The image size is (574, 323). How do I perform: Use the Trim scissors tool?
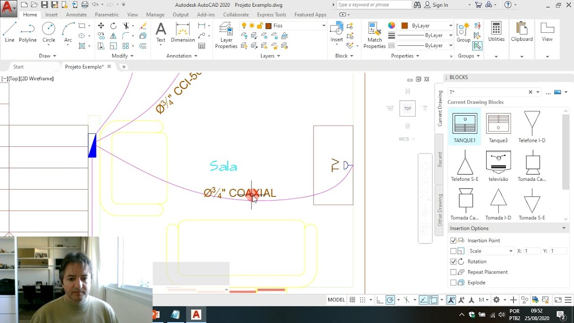(x=126, y=26)
